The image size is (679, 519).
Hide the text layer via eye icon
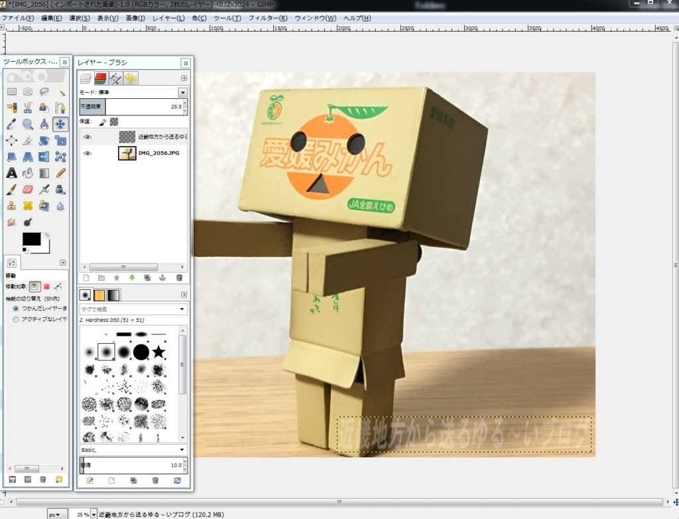87,137
